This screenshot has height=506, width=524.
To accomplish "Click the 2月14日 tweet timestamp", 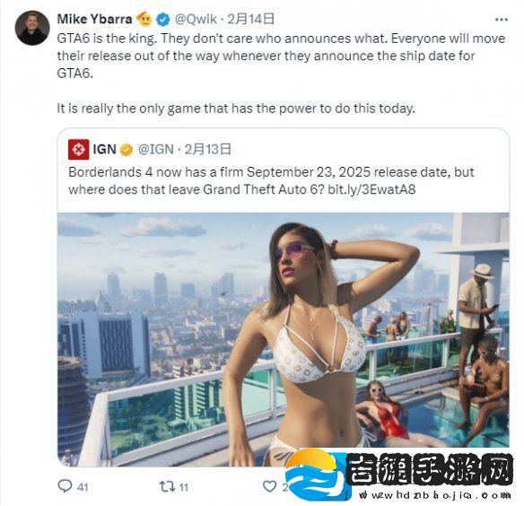I will [x=250, y=19].
